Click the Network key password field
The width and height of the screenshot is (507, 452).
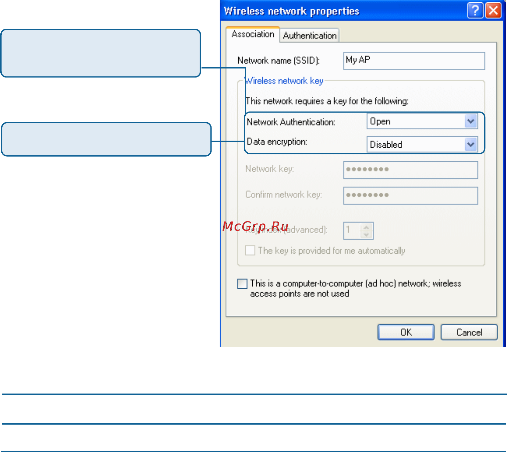click(x=411, y=170)
